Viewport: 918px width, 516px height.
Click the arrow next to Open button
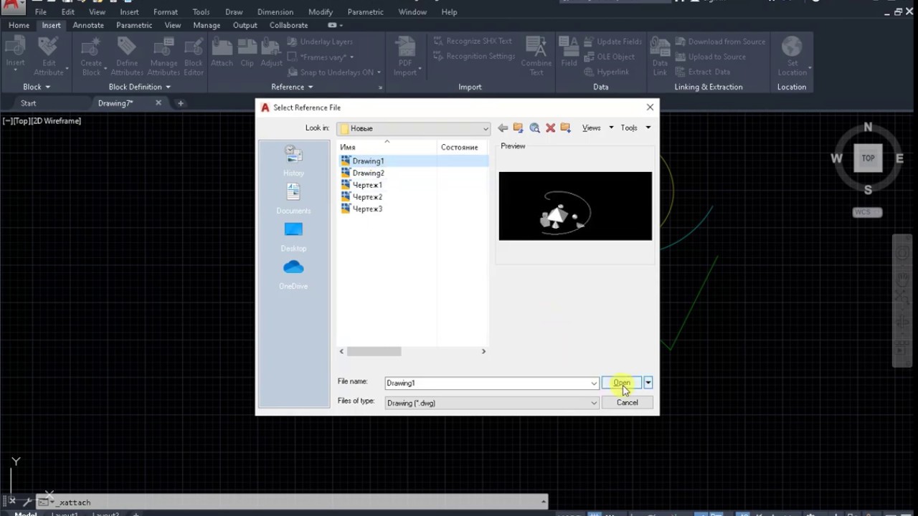648,383
